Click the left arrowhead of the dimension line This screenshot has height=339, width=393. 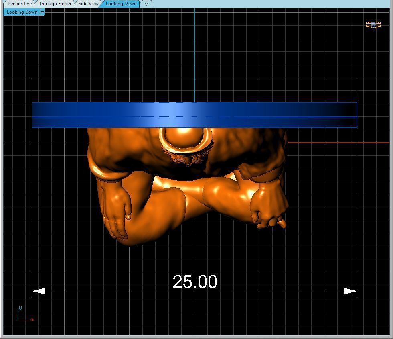point(38,291)
